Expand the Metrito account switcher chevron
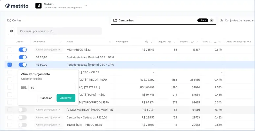Screen dimensions: 255x131 86,6
